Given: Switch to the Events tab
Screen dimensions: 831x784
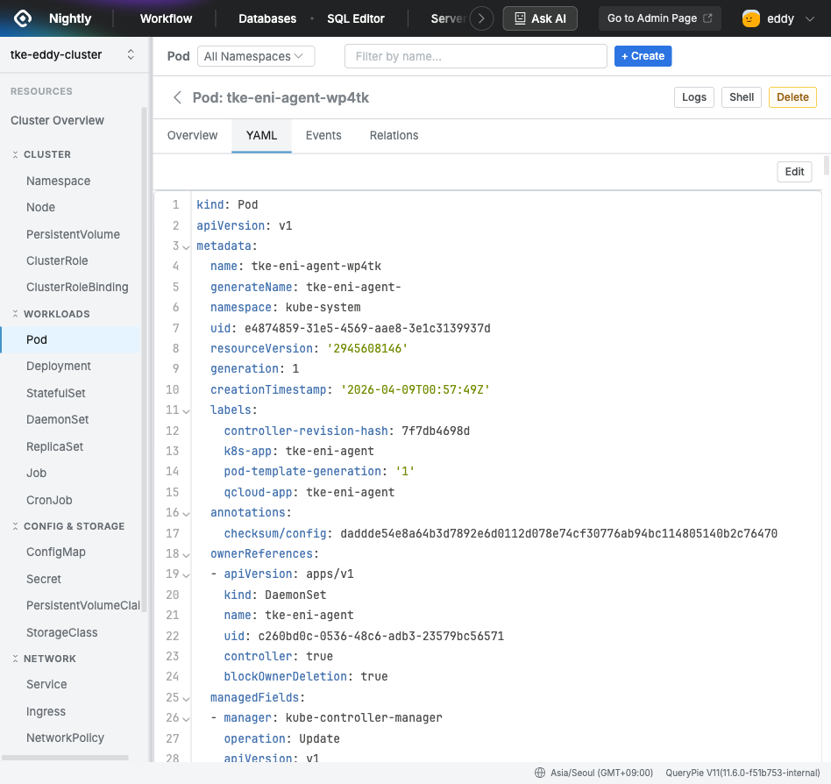Looking at the screenshot, I should pyautogui.click(x=323, y=136).
